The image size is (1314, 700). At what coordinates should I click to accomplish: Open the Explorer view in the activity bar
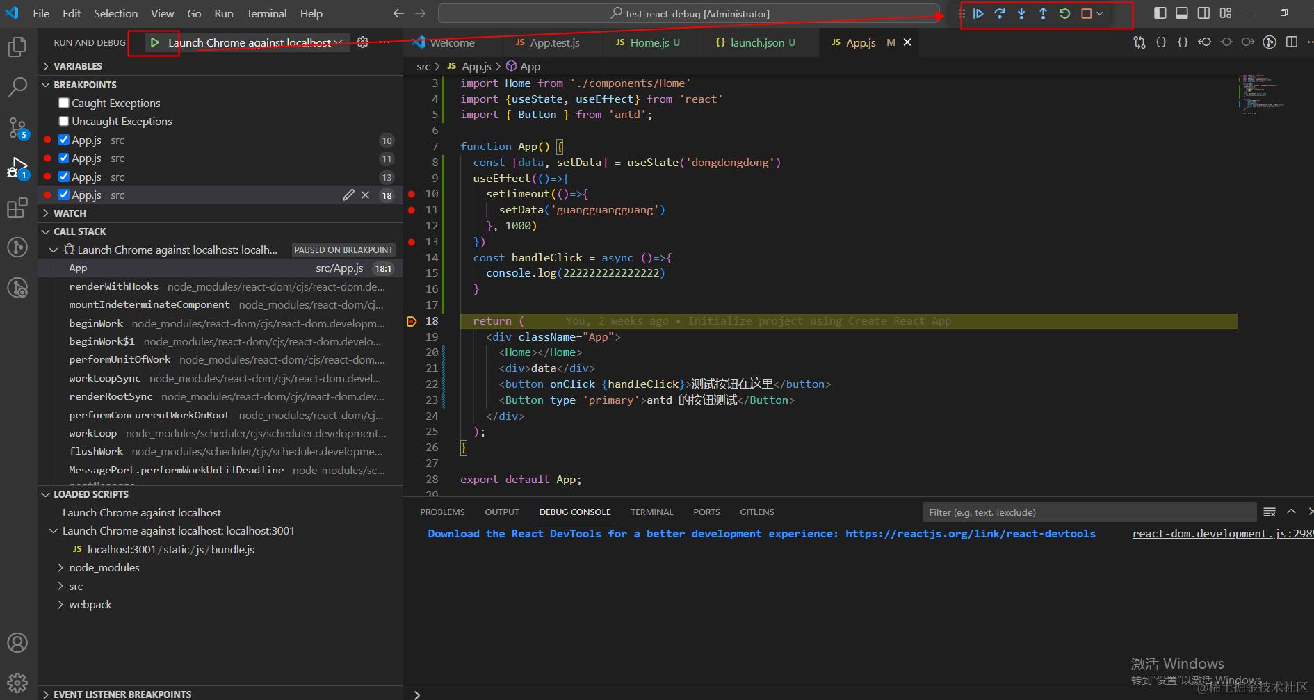click(x=17, y=47)
